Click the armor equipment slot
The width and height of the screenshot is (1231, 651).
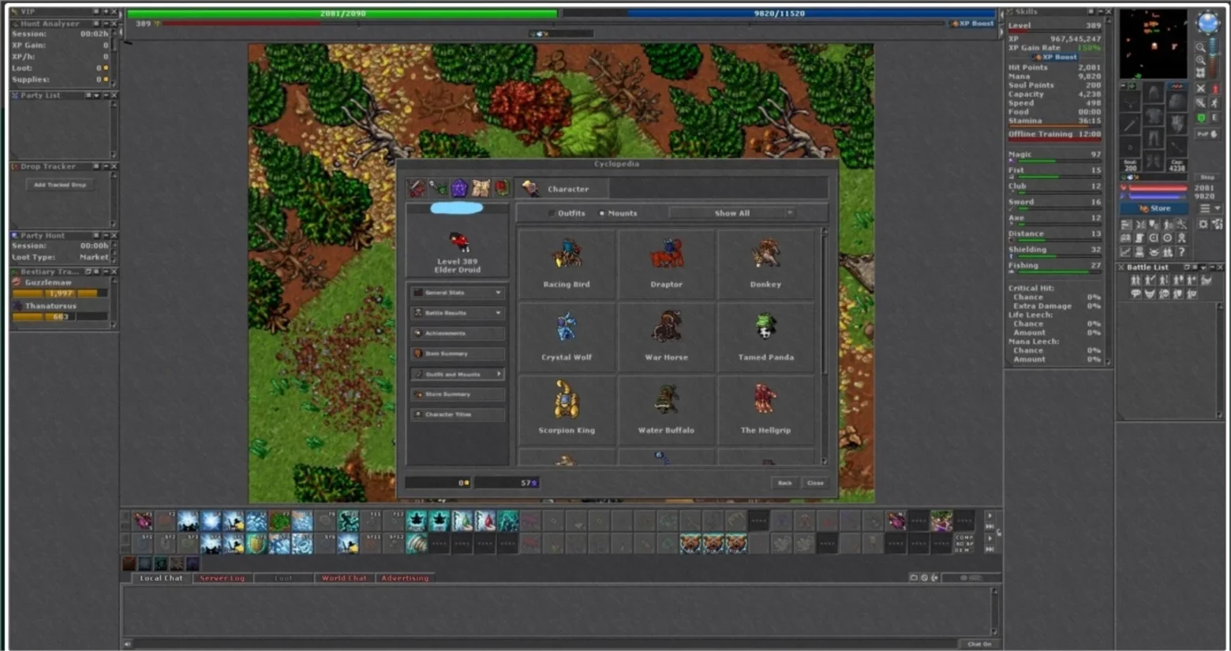pyautogui.click(x=1154, y=117)
